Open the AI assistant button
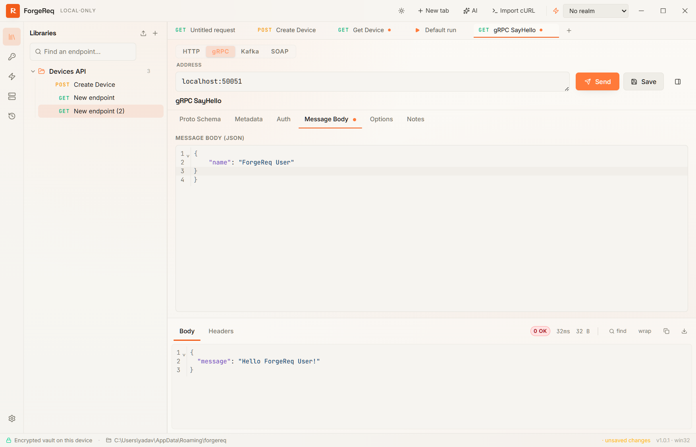 coord(470,11)
